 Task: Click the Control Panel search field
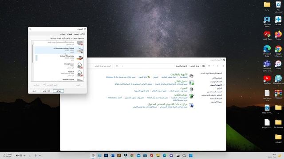point(100,66)
